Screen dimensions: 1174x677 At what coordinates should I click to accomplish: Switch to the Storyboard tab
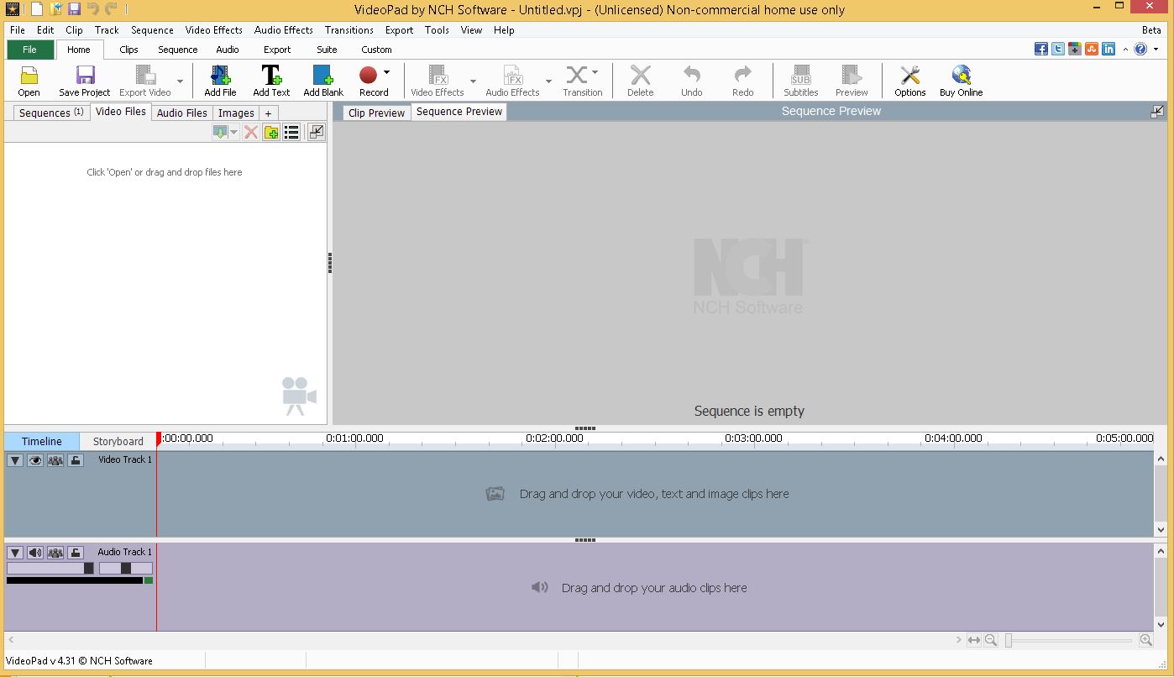click(117, 440)
